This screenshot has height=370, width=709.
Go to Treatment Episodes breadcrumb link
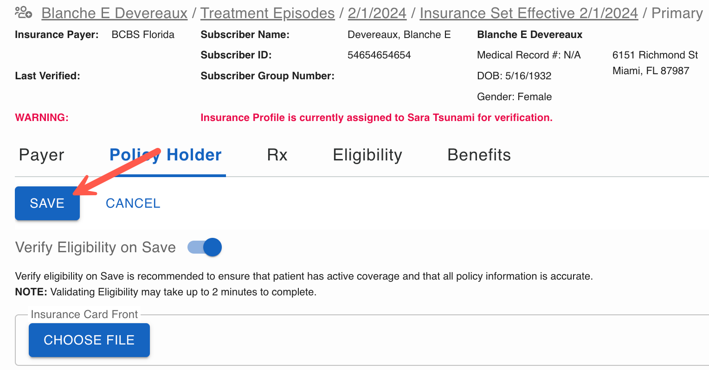coord(268,13)
